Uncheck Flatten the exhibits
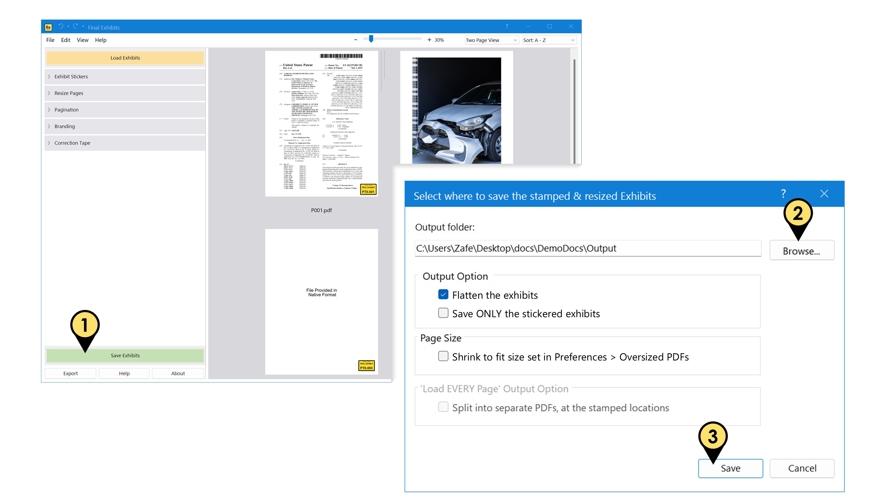This screenshot has height=503, width=895. (x=443, y=294)
